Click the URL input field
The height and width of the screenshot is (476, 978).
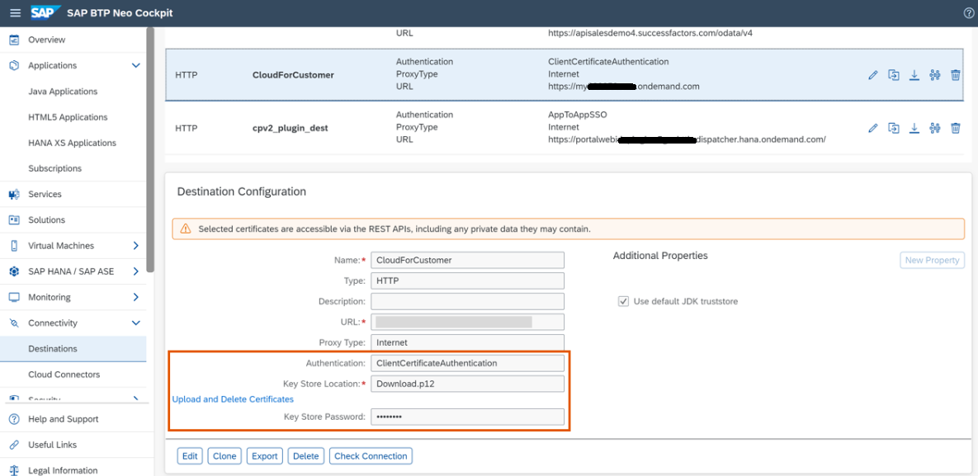(x=467, y=322)
